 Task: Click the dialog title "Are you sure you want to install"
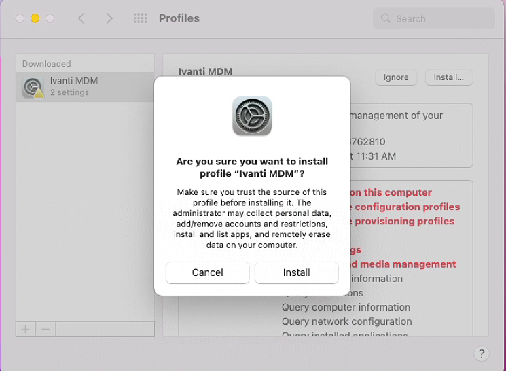pyautogui.click(x=252, y=162)
